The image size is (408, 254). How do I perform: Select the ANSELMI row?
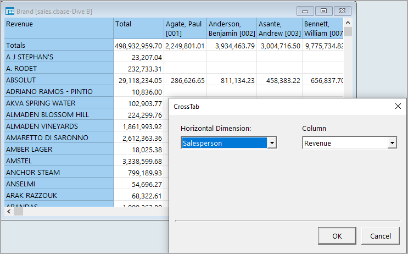click(59, 184)
